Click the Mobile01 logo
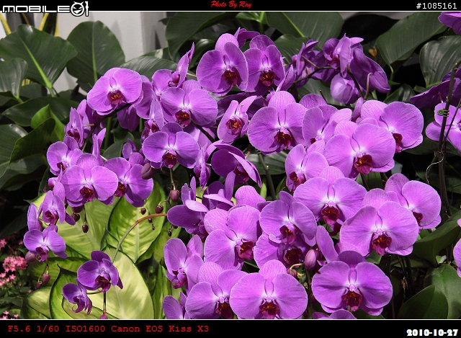The height and width of the screenshot is (338, 461). [45, 9]
